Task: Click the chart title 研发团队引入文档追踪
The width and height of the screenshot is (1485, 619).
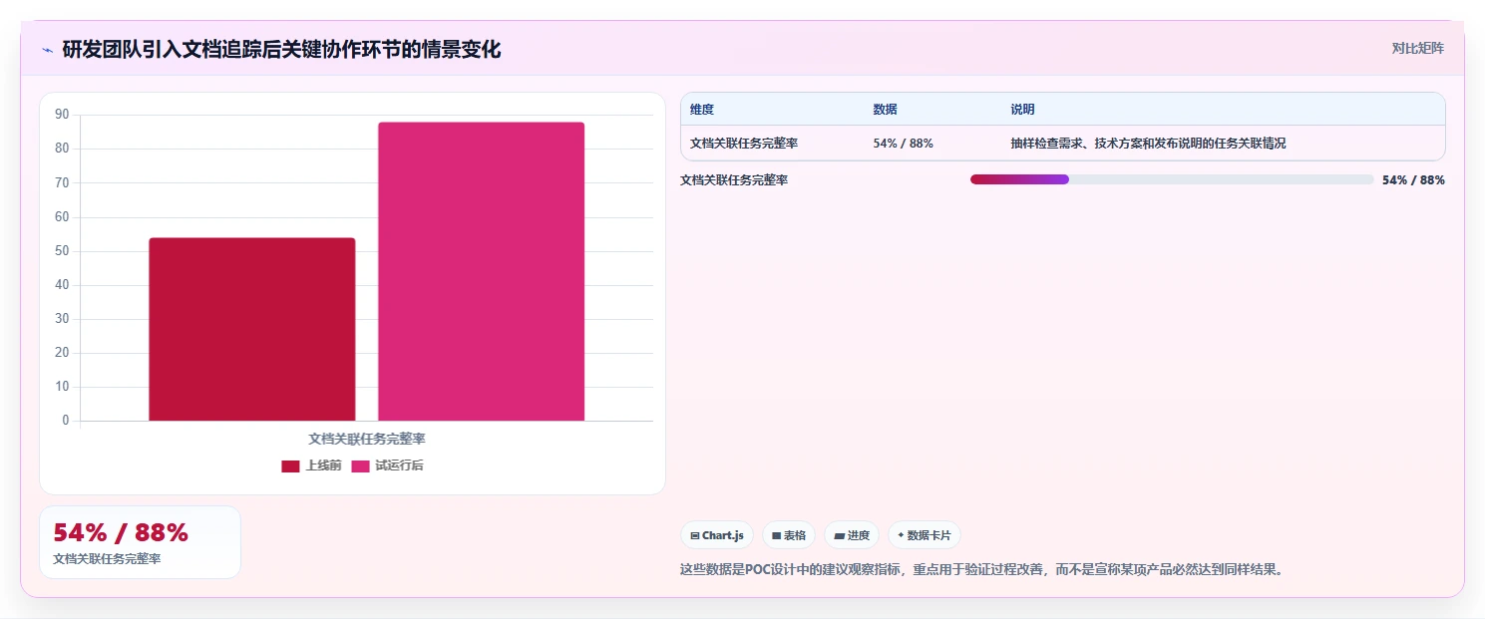Action: [x=281, y=49]
